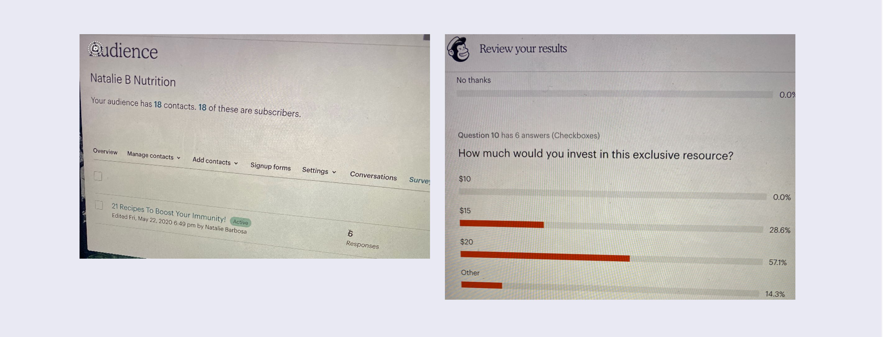
Task: Click the empty $10 result bar
Action: (x=612, y=194)
